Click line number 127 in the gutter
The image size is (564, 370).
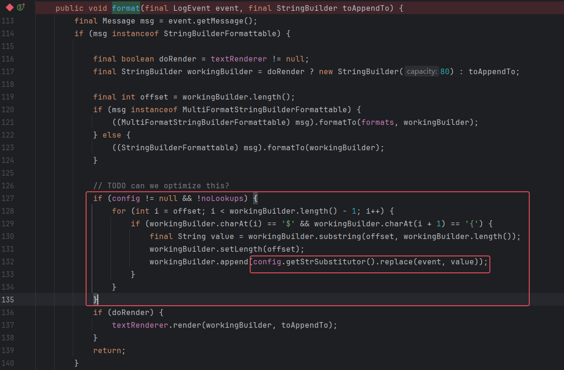pyautogui.click(x=8, y=198)
